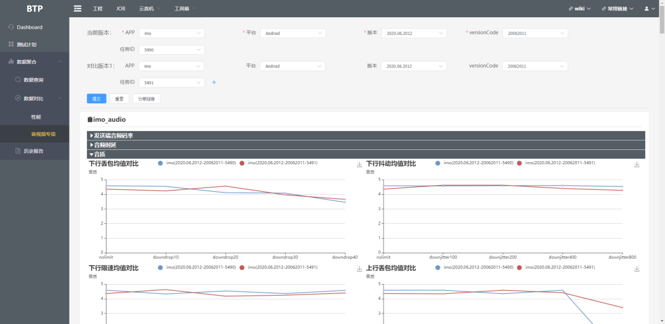
Task: Collapse the 数据聚合 sidebar group
Action: click(x=60, y=62)
